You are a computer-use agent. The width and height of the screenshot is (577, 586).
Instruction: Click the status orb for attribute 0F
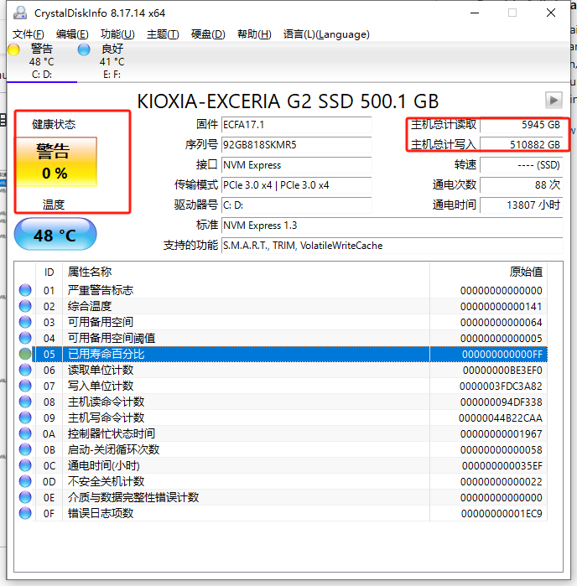pos(25,513)
